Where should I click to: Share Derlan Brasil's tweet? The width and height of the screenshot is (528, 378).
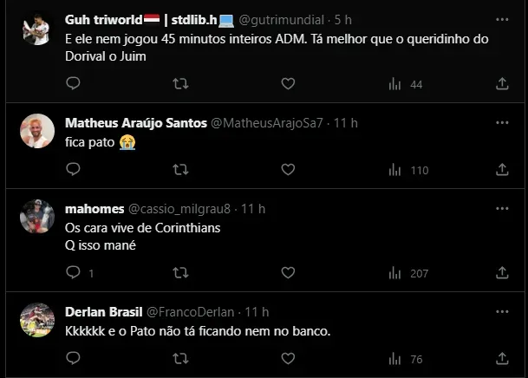[x=502, y=360]
